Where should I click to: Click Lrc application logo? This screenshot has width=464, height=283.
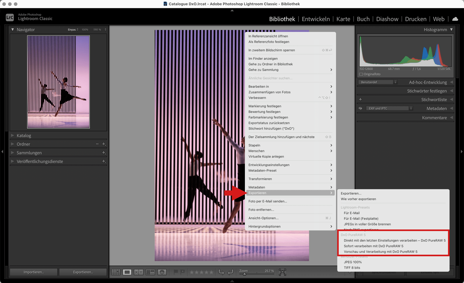point(10,17)
